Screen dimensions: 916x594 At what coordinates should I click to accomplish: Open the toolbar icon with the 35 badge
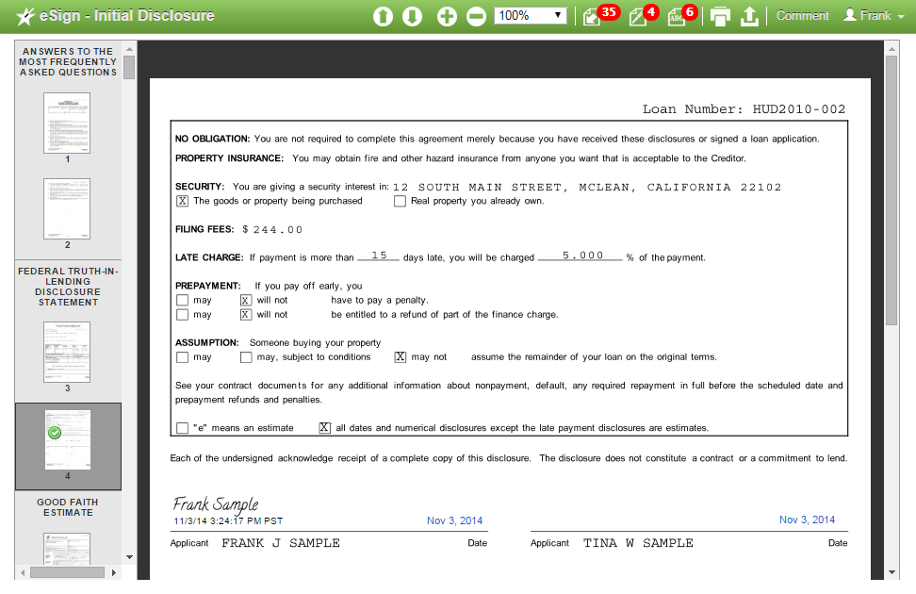click(599, 15)
